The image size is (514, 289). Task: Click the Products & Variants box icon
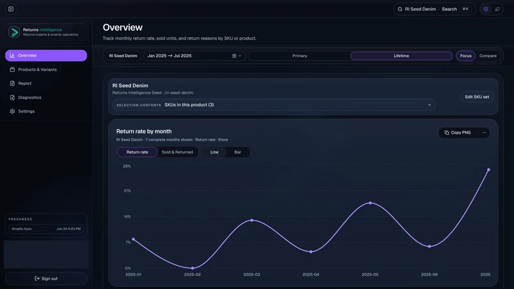tap(12, 69)
